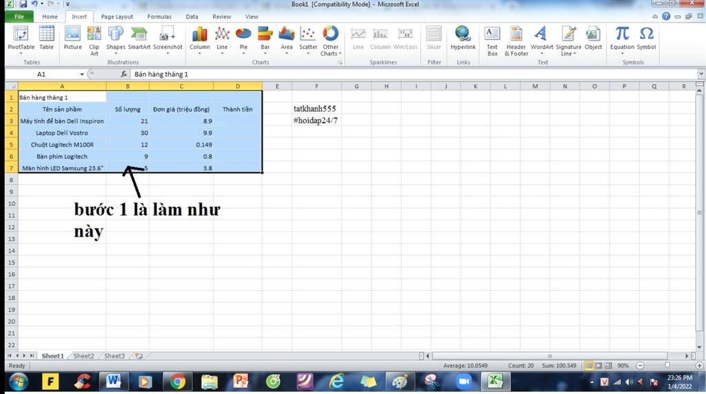706x394 pixels.
Task: Open the Review tab
Action: click(221, 17)
